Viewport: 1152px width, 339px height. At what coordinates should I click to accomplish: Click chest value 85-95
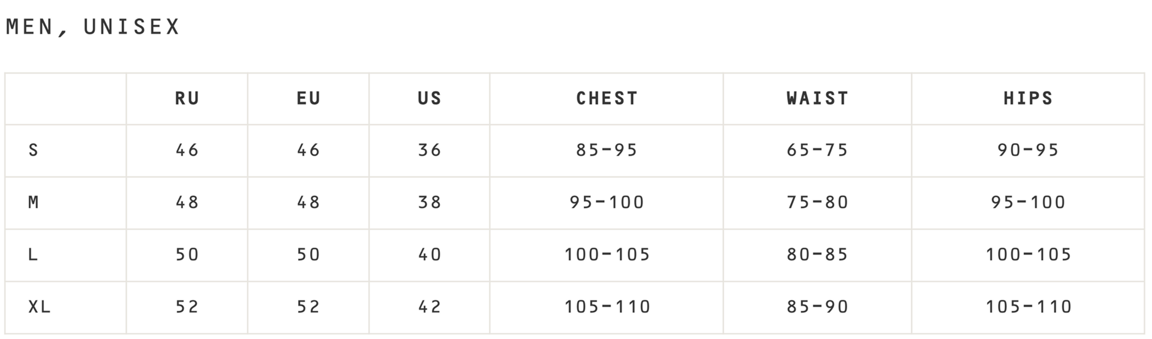(607, 150)
